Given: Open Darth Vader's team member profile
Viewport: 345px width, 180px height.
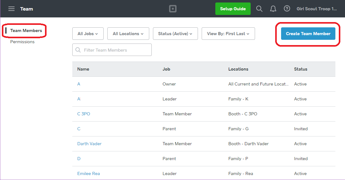Looking at the screenshot, I should tap(89, 144).
